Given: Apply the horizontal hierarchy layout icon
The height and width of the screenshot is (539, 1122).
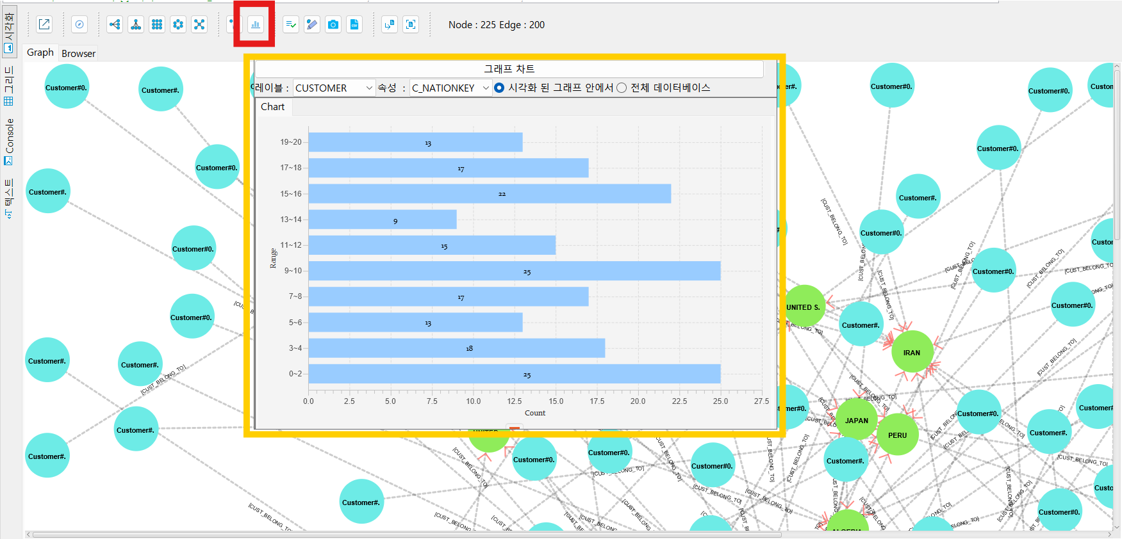Looking at the screenshot, I should (115, 24).
